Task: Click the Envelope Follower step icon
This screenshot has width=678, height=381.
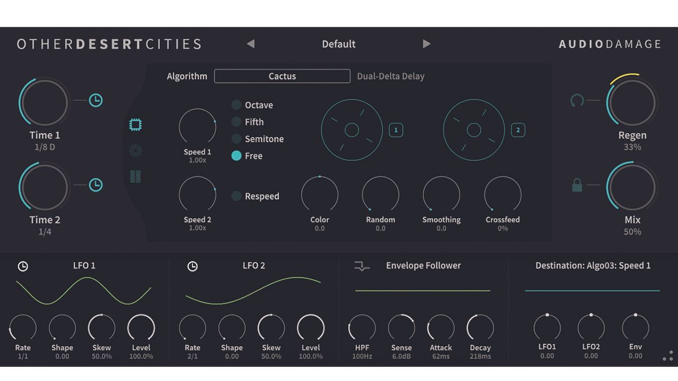Action: click(x=362, y=266)
